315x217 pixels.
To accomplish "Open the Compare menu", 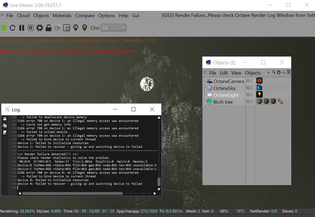I will pos(85,15).
